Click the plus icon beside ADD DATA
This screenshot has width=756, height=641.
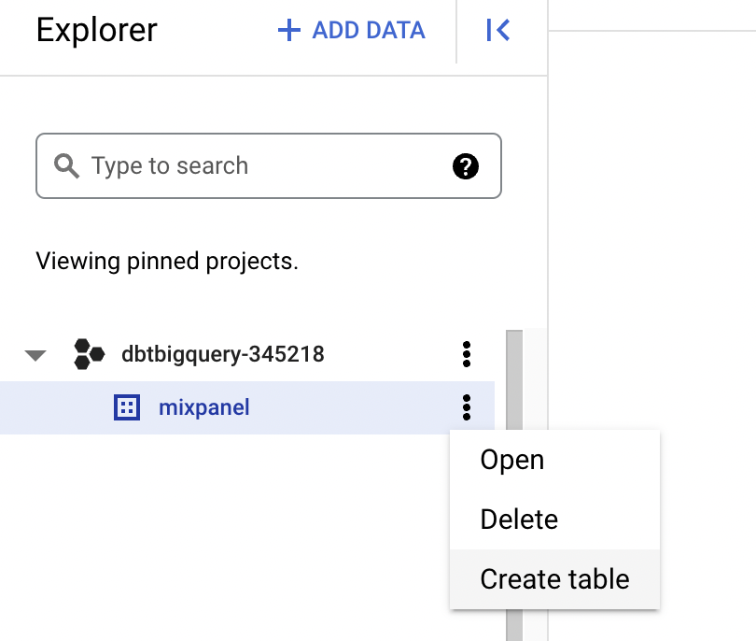(x=289, y=30)
